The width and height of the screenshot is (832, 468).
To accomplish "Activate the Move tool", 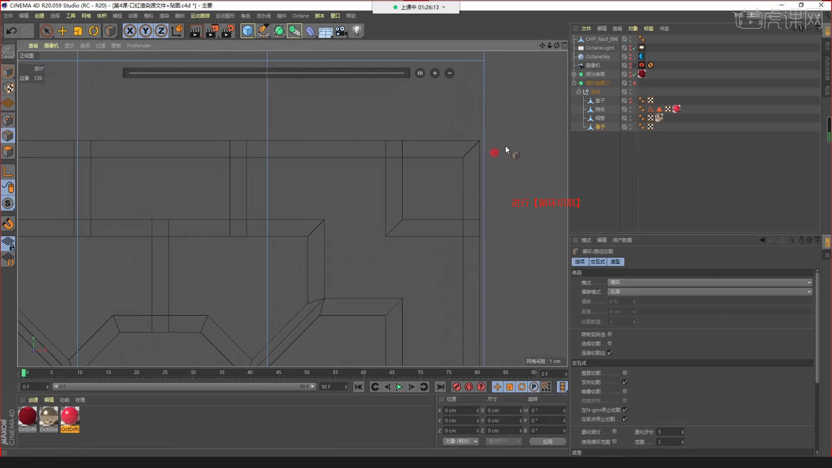I will click(62, 31).
